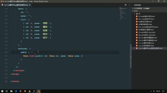Click the 中 input method indicator
This screenshot has height=93, width=167.
coord(154,91)
